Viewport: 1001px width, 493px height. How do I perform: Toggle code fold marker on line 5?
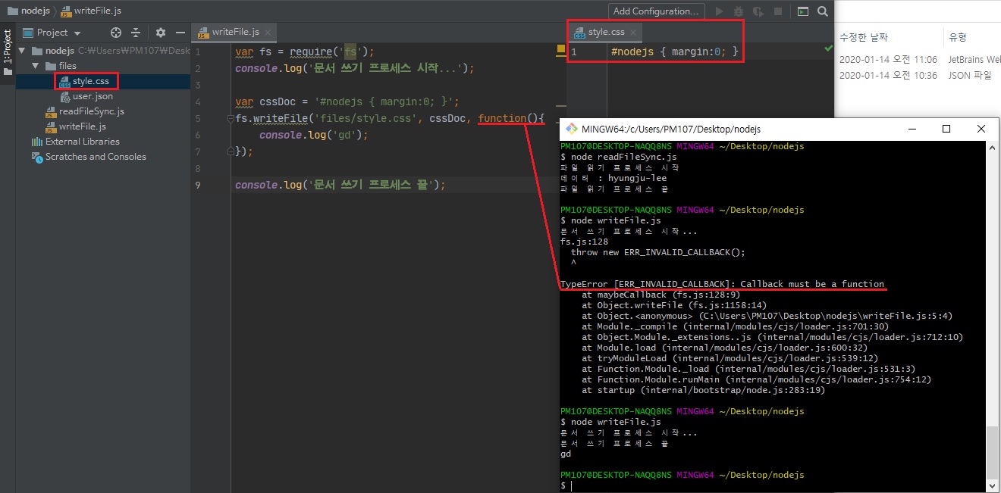[231, 119]
